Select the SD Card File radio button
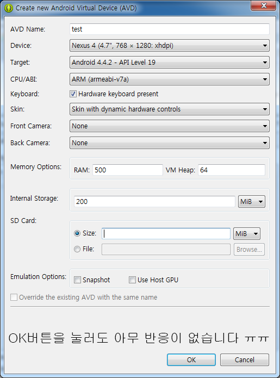Viewport: 280px width, 378px height. [77, 249]
